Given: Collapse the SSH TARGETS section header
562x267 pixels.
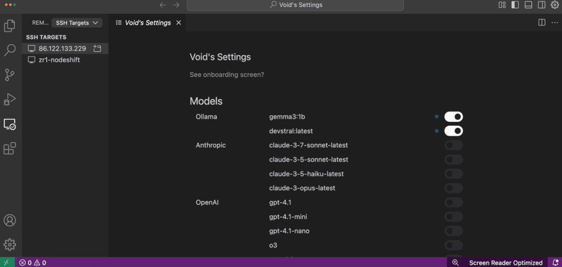Looking at the screenshot, I should pos(46,37).
